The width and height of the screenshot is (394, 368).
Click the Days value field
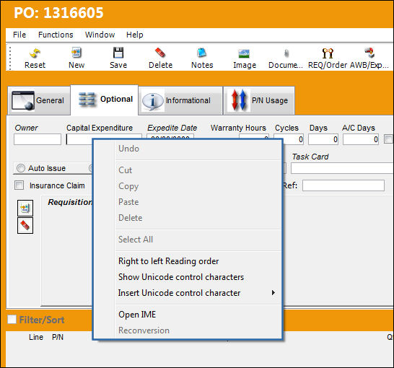(323, 139)
